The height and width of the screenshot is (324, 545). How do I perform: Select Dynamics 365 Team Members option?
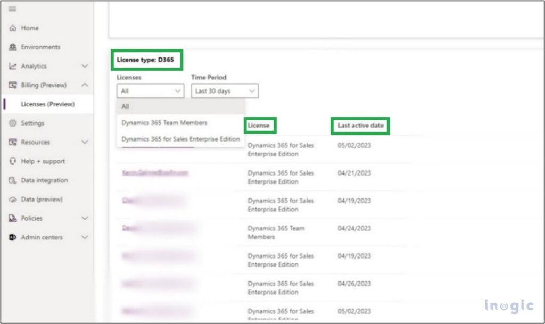coord(164,123)
